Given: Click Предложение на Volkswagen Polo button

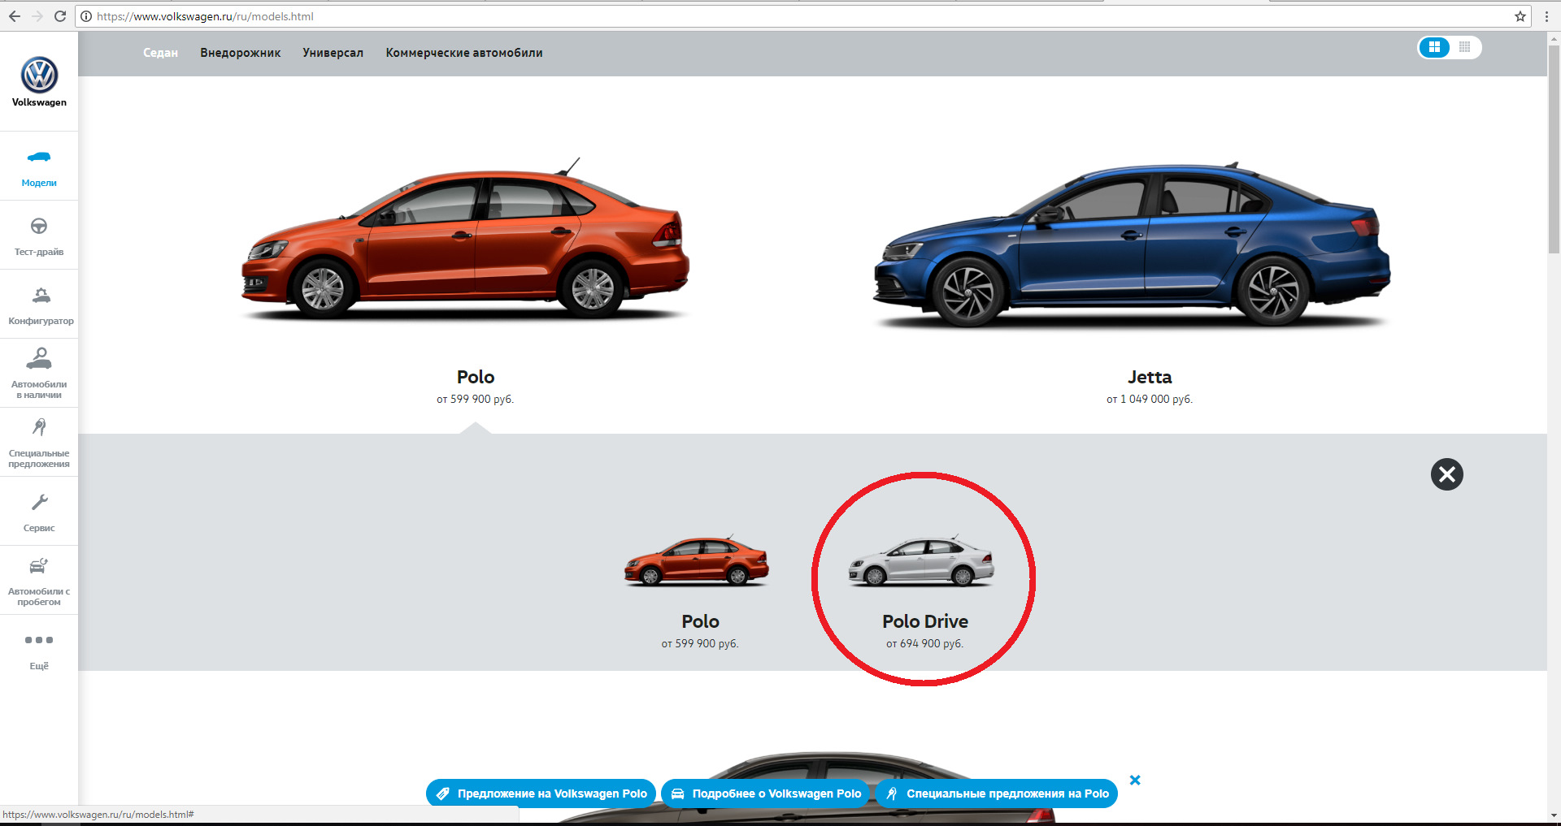Looking at the screenshot, I should (x=541, y=794).
